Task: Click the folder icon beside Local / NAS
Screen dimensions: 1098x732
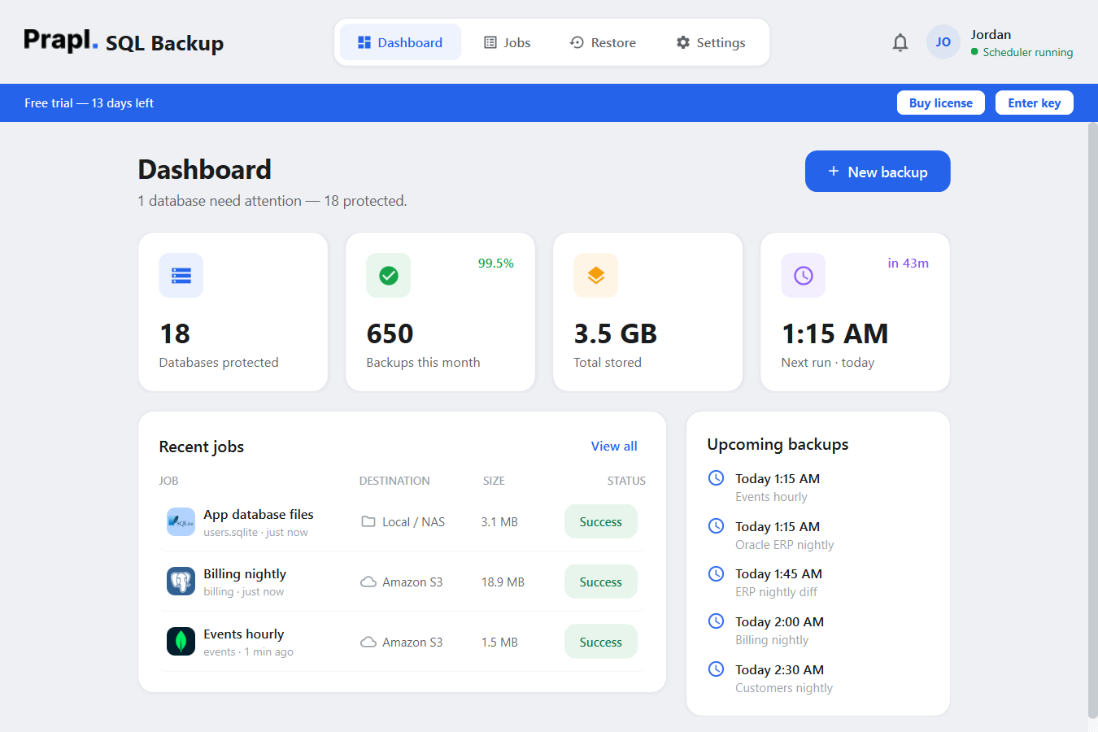Action: coord(368,521)
